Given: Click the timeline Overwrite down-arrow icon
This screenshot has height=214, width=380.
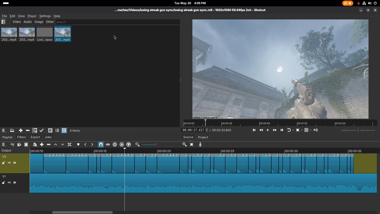Looking at the screenshot, I should [62, 145].
